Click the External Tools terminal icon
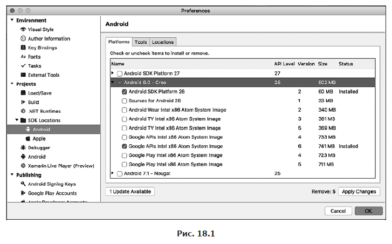Screen dimensions: 392x244 coord(23,75)
